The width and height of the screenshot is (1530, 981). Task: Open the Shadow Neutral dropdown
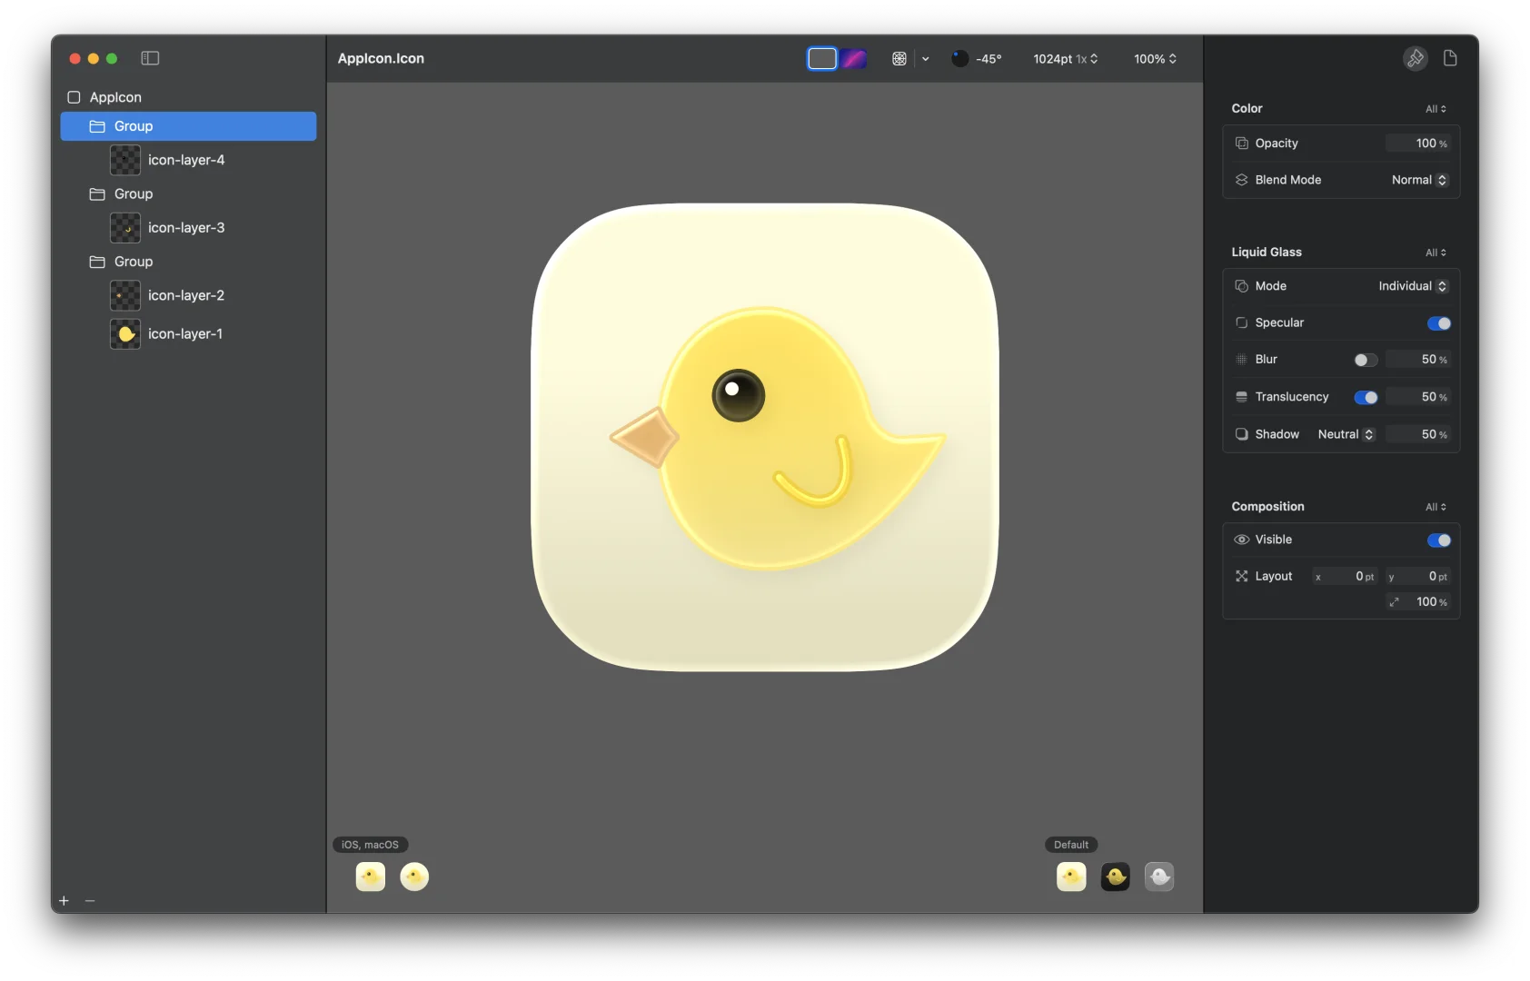1346,434
